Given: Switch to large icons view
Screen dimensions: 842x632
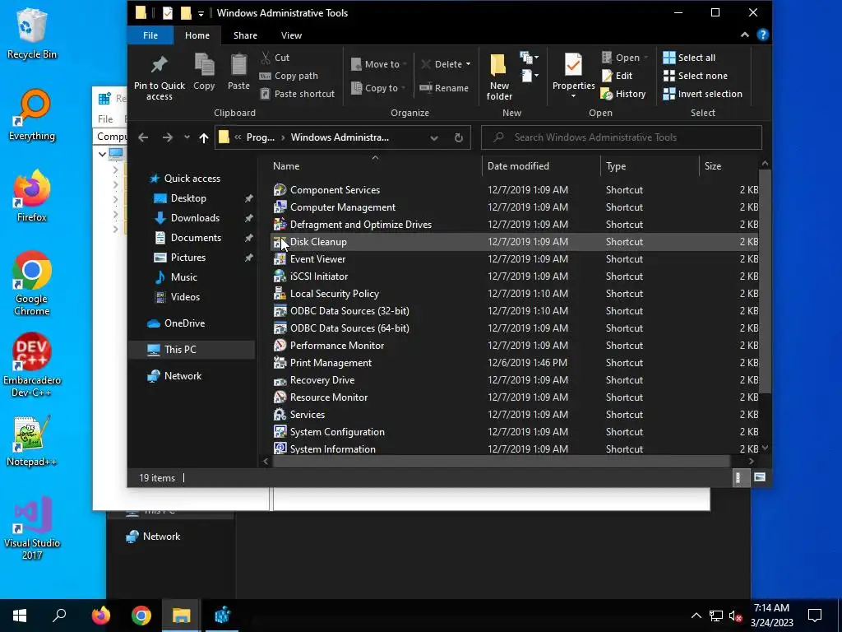Looking at the screenshot, I should click(759, 477).
